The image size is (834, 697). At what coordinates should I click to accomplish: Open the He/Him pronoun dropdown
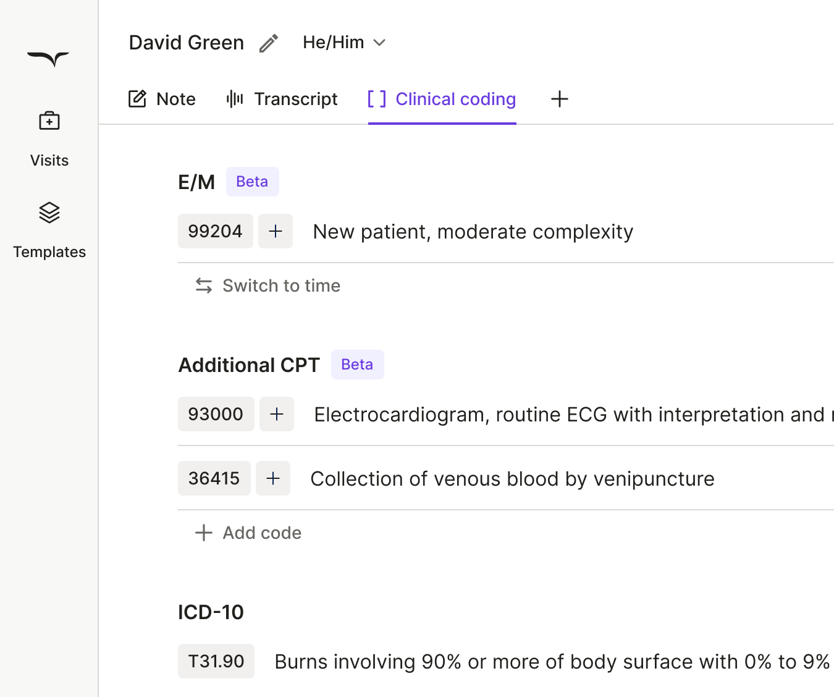coord(344,43)
